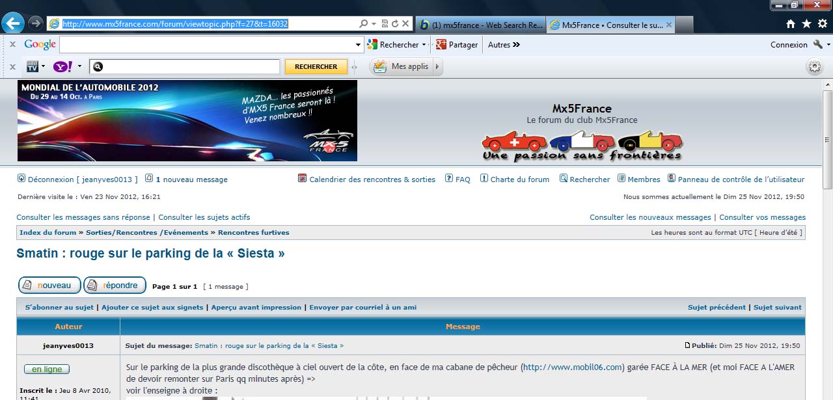Stop loading with the address bar X icon
Image resolution: width=833 pixels, height=400 pixels.
pos(405,23)
